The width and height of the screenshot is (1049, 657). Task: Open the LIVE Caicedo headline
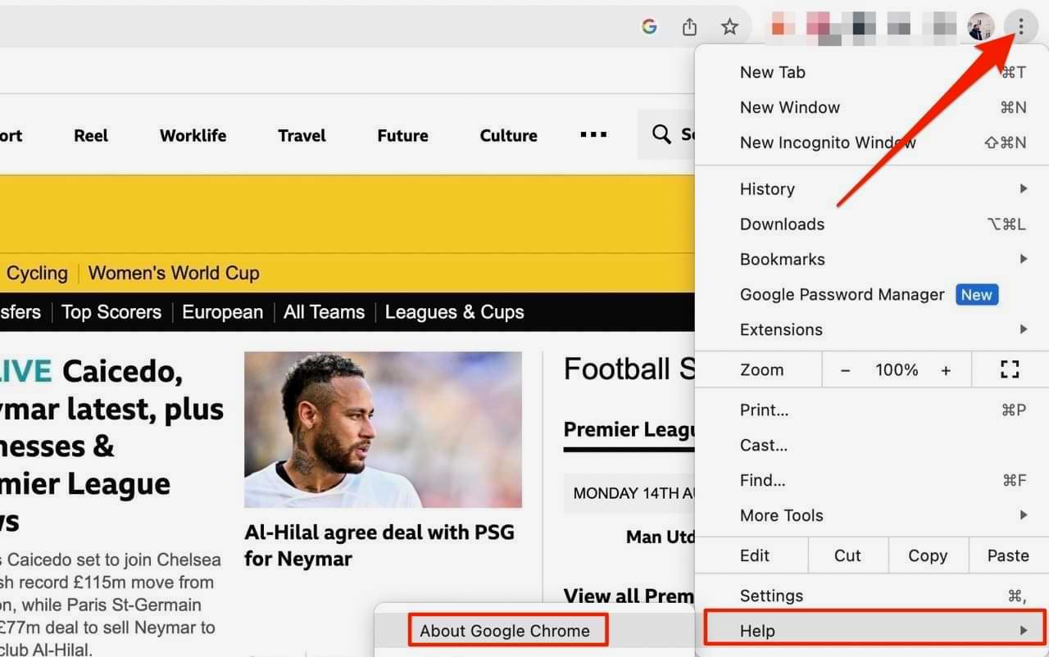click(x=111, y=446)
